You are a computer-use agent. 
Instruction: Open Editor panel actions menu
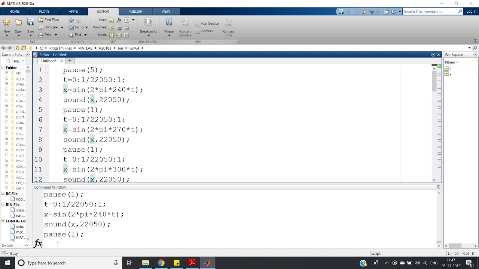tap(433, 55)
